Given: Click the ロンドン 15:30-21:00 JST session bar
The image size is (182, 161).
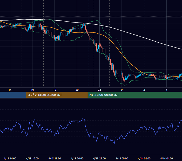Looking at the screenshot, I should click(57, 95).
